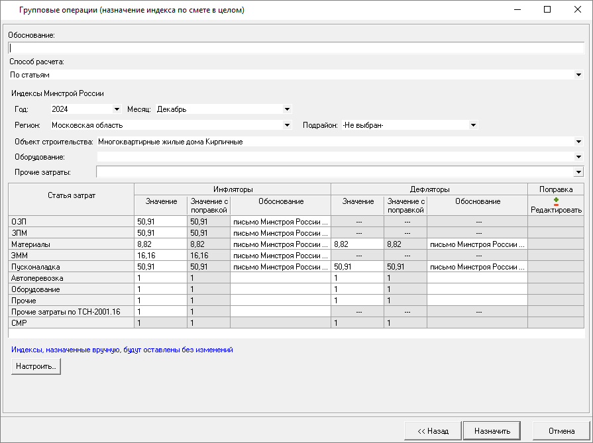Select the ОЗП inflator value cell
The height and width of the screenshot is (443, 593).
160,222
